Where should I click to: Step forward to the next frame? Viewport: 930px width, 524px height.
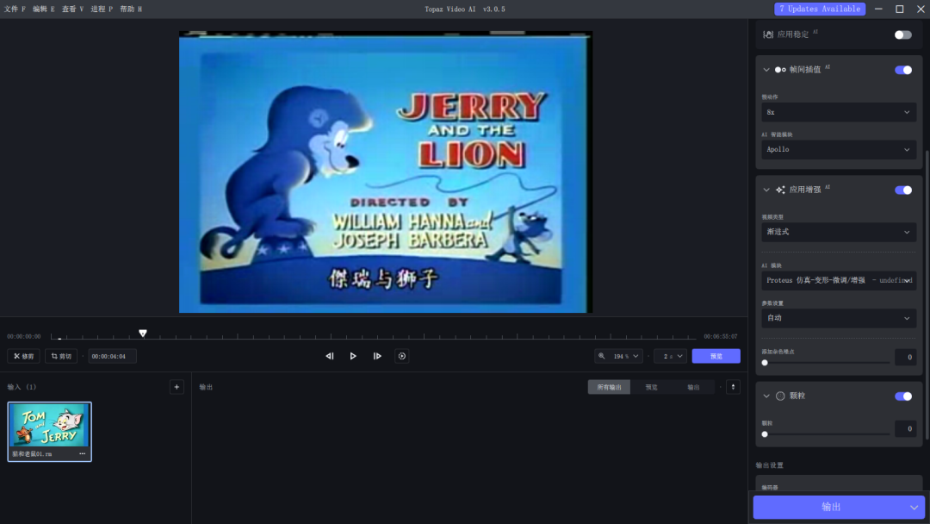[377, 356]
